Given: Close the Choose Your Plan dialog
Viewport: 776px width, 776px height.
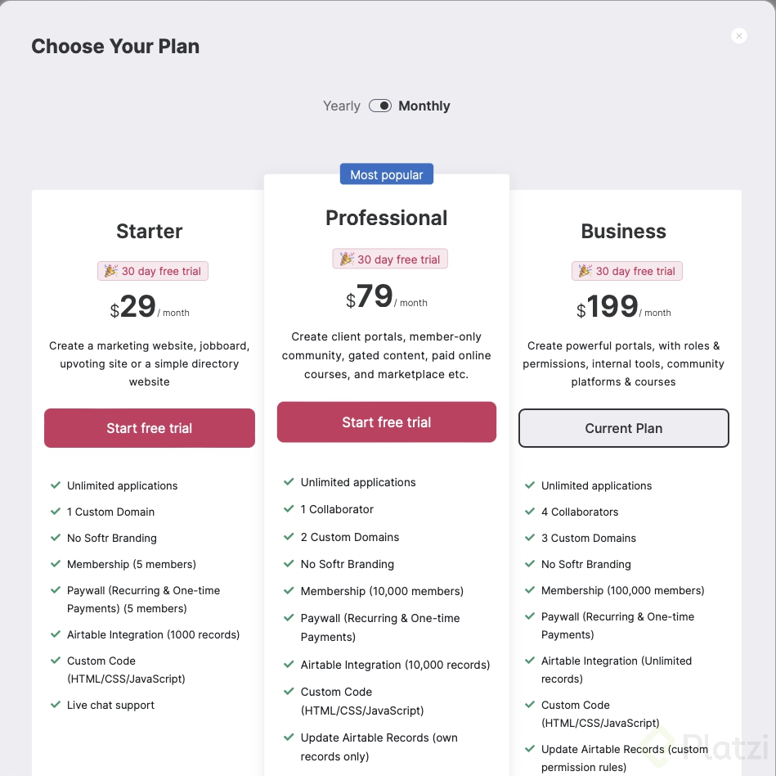Looking at the screenshot, I should coord(739,36).
